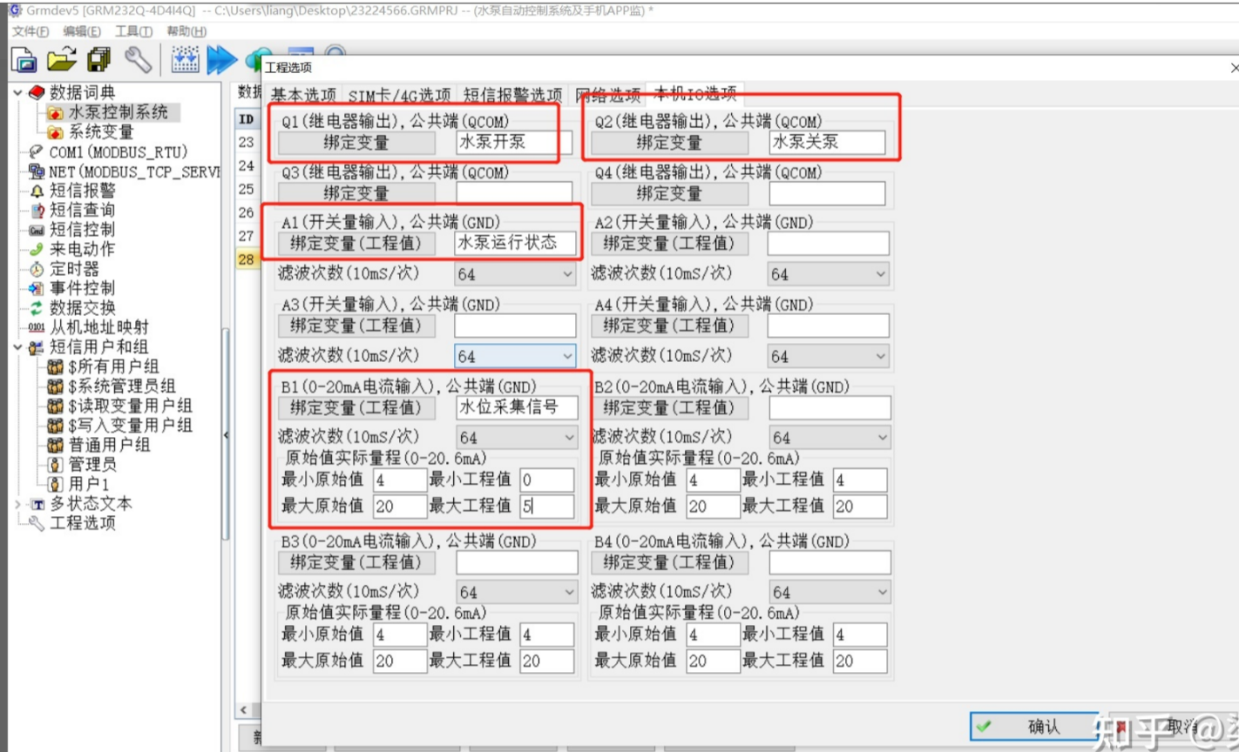
Task: Click Q2 绑定变量 button
Action: (x=669, y=143)
